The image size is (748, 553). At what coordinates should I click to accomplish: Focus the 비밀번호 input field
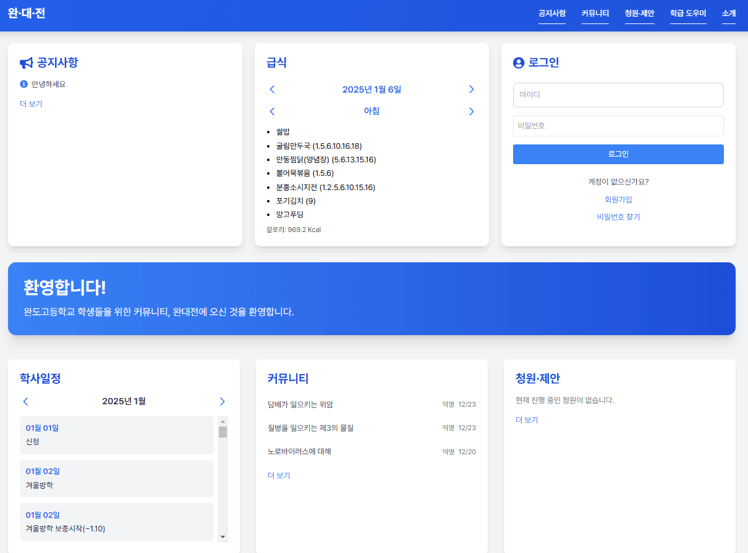618,126
